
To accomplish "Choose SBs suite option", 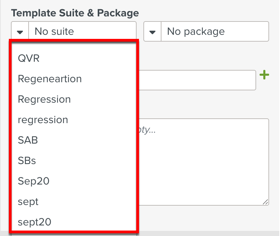I will coord(27,161).
